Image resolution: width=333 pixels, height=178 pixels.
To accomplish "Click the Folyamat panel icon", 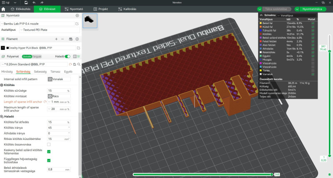I will [3, 56].
